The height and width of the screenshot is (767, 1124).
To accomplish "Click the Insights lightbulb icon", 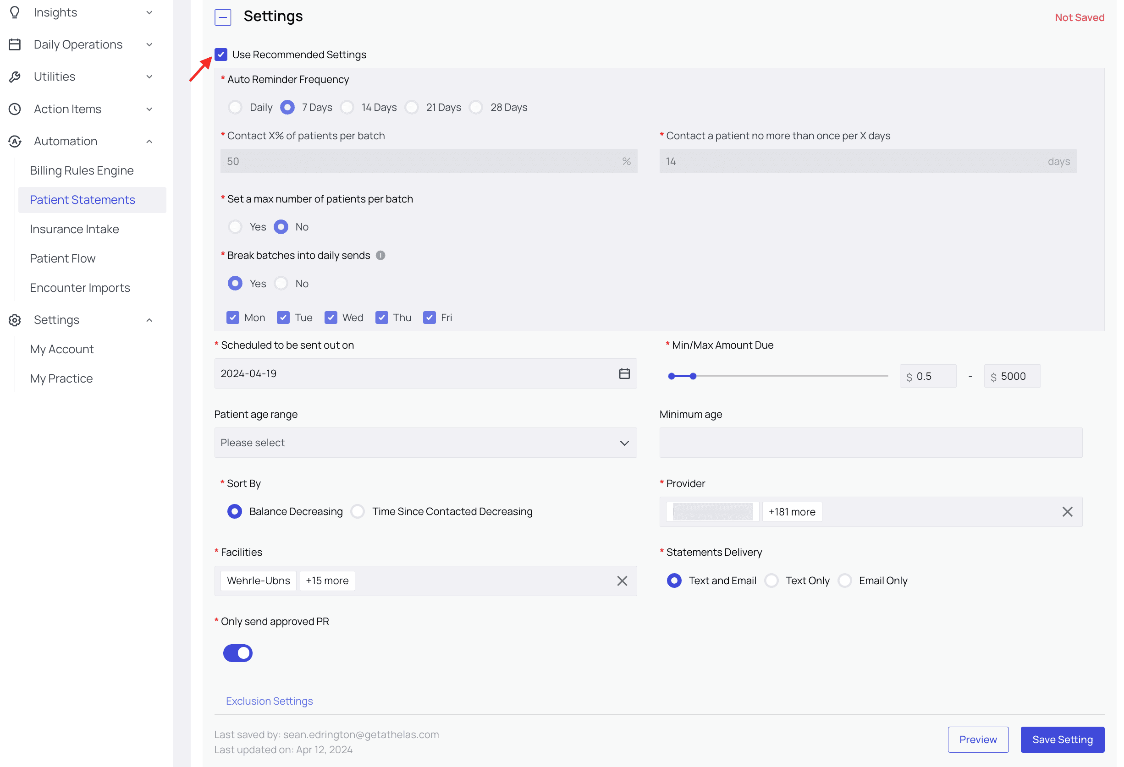I will (x=15, y=12).
